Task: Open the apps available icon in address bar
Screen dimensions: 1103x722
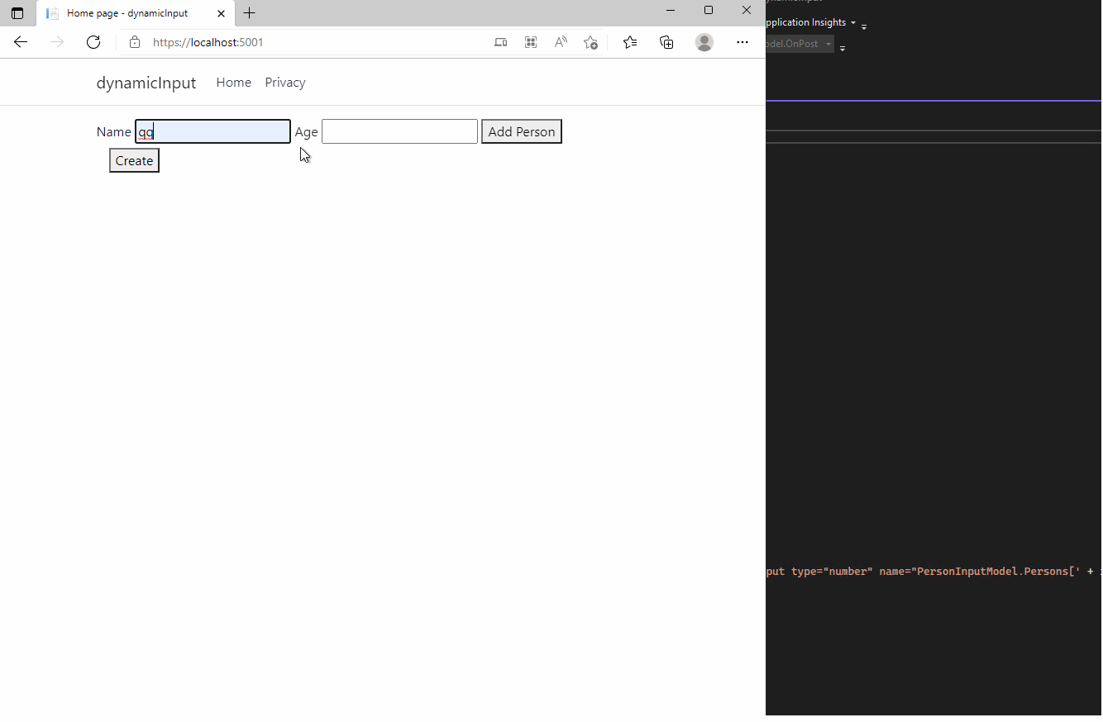Action: pyautogui.click(x=531, y=42)
